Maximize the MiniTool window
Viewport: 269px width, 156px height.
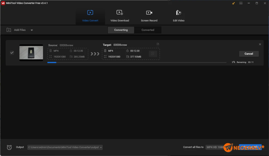click(257, 3)
